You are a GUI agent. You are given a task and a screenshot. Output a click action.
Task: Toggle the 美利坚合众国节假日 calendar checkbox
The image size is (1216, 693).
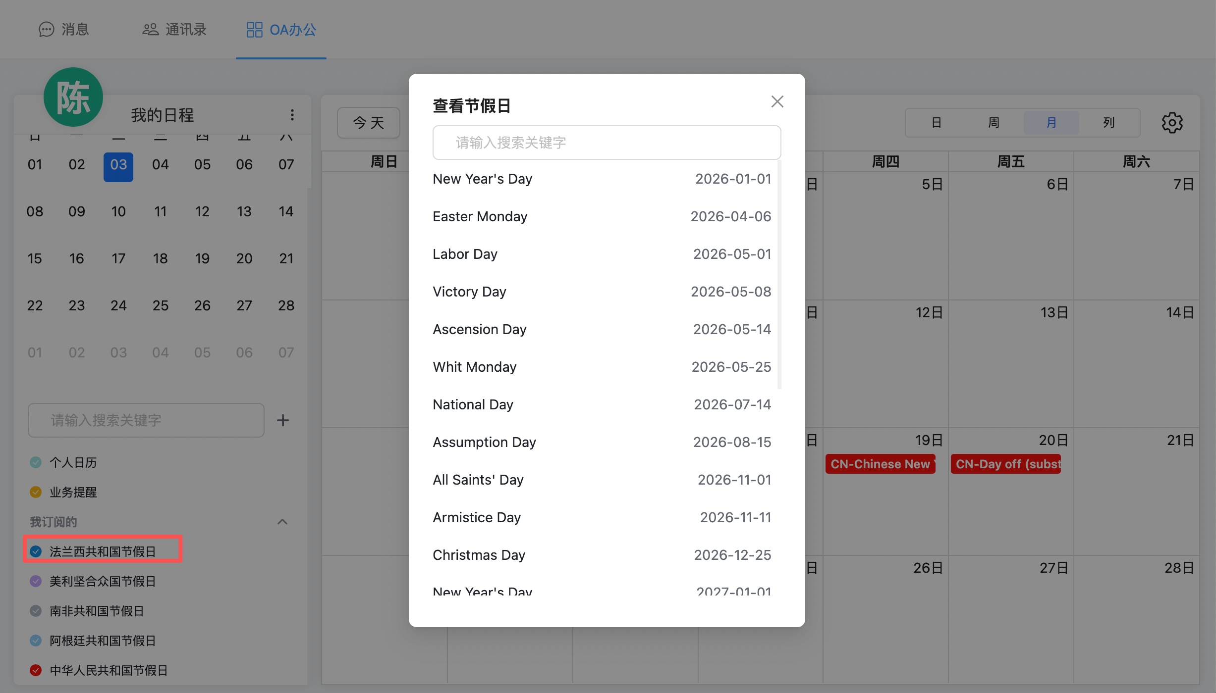pyautogui.click(x=36, y=581)
